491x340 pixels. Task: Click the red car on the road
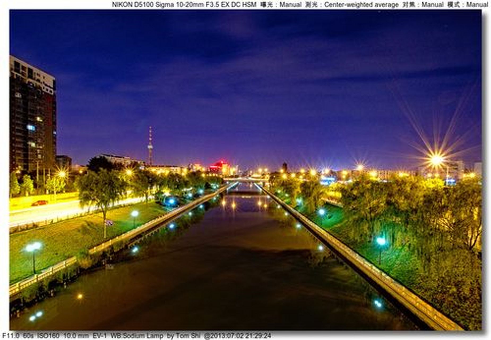(39, 203)
